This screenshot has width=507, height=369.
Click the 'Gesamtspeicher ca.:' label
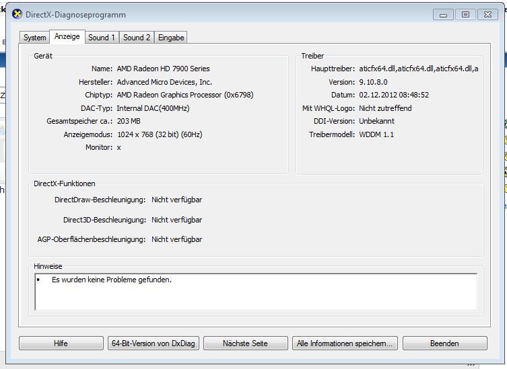79,121
